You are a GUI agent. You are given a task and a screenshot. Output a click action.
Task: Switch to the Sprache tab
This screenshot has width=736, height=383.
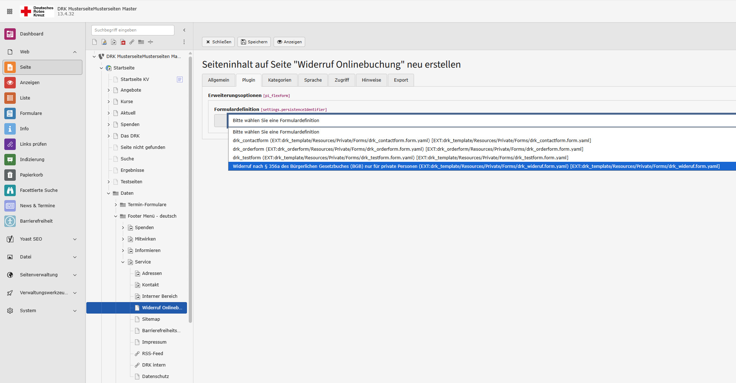(313, 80)
